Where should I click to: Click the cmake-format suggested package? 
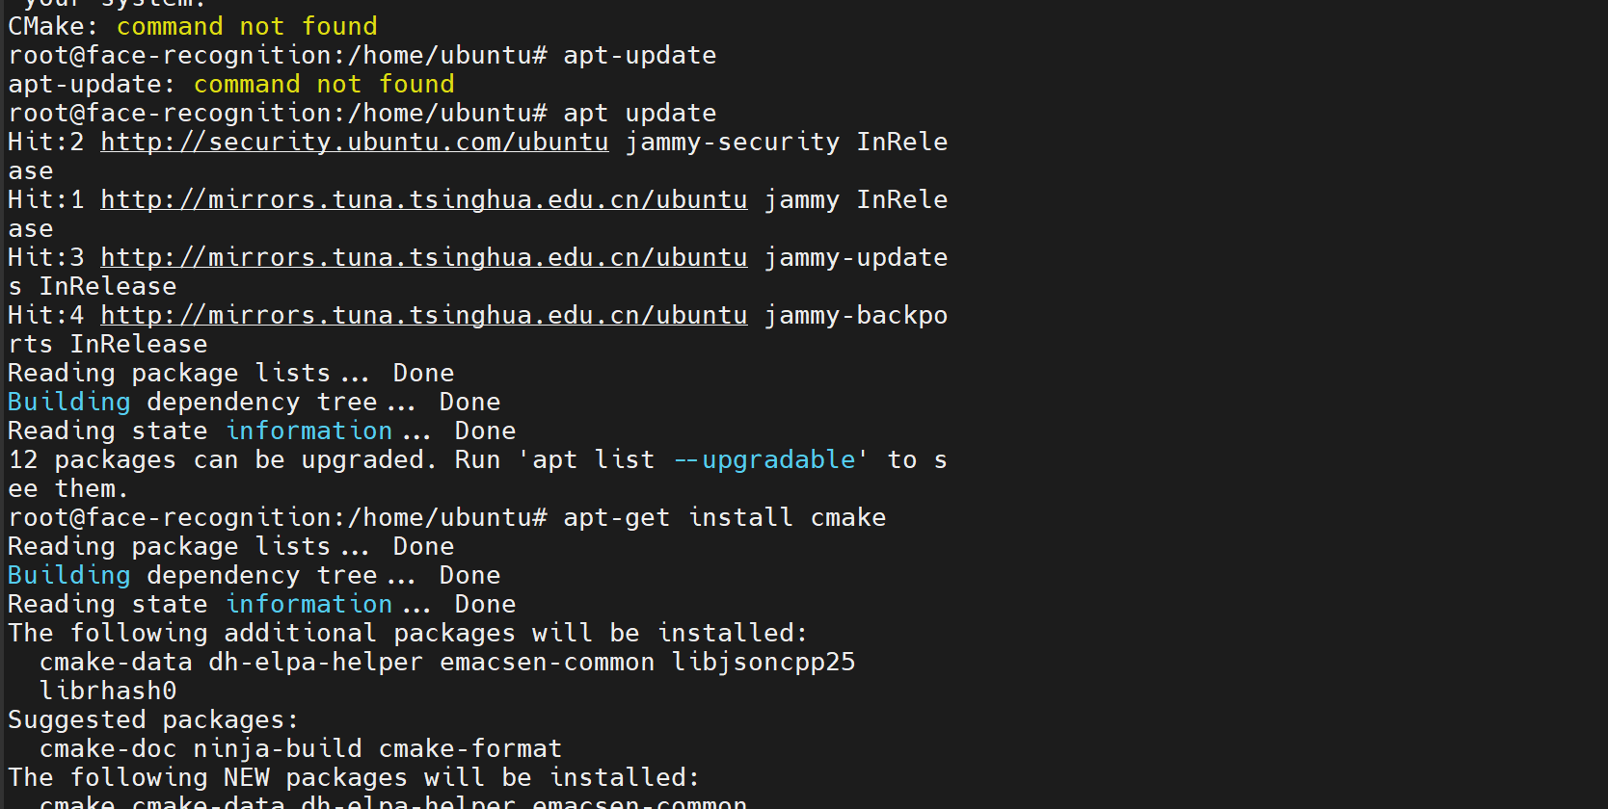[469, 749]
